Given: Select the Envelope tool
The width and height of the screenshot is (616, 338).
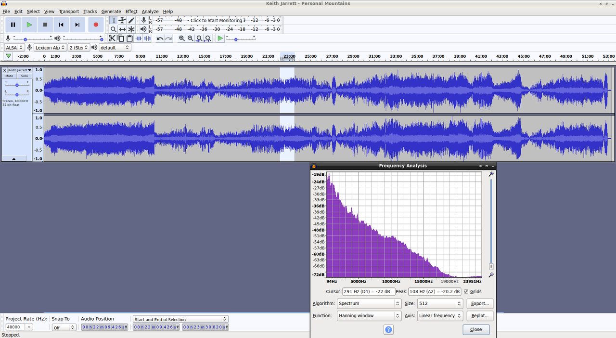Looking at the screenshot, I should tap(122, 20).
